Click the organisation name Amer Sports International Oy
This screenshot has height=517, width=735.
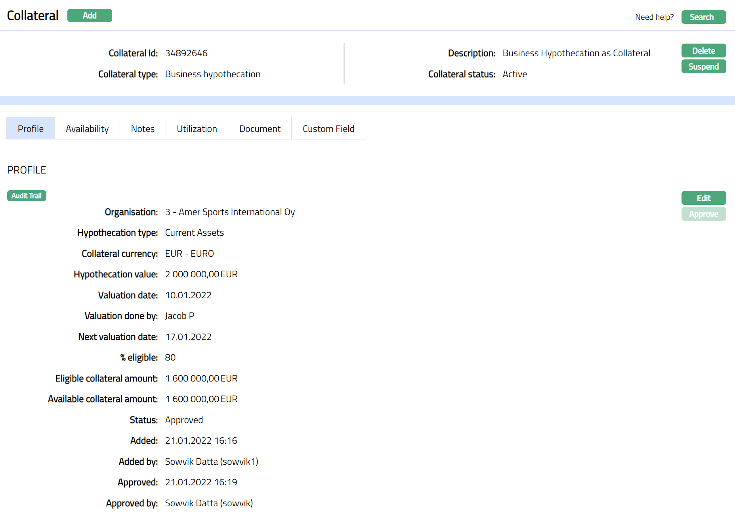237,212
